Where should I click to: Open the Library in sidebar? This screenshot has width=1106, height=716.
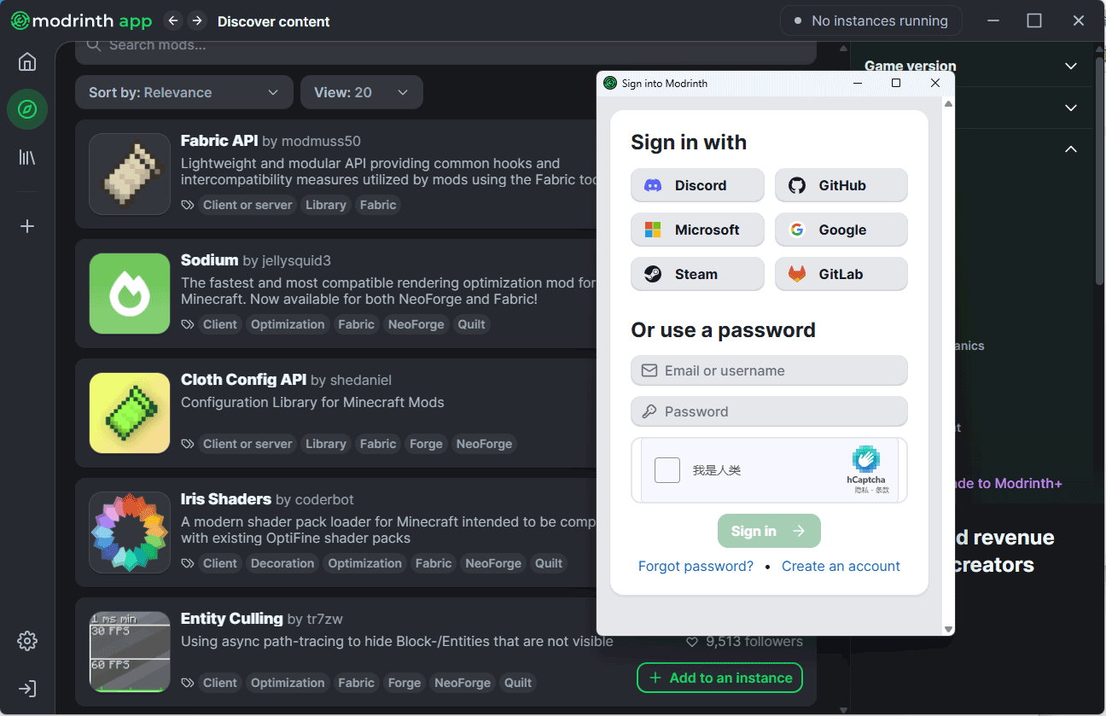pyautogui.click(x=27, y=157)
